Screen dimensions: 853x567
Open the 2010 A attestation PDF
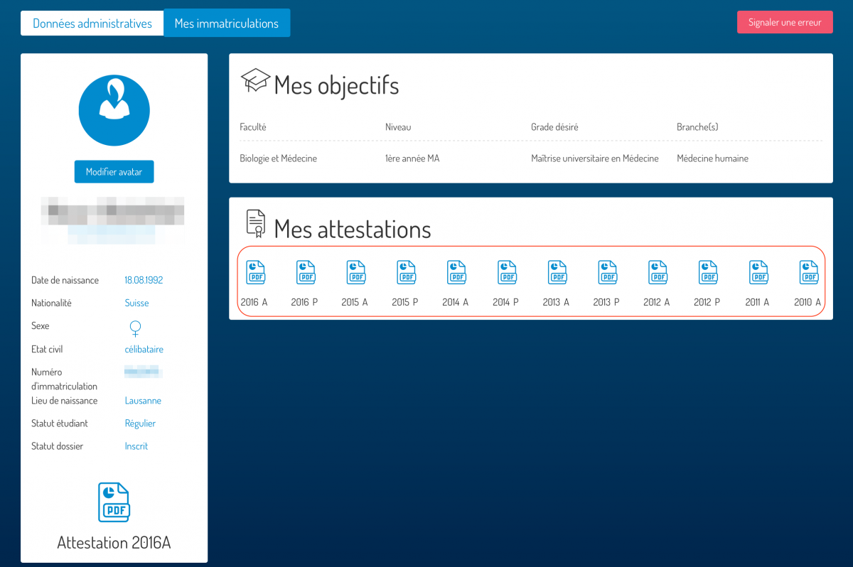[x=809, y=272]
